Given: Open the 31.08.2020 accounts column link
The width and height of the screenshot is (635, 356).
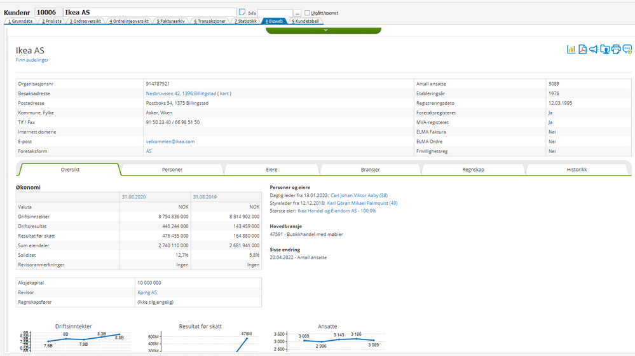Looking at the screenshot, I should tap(133, 197).
